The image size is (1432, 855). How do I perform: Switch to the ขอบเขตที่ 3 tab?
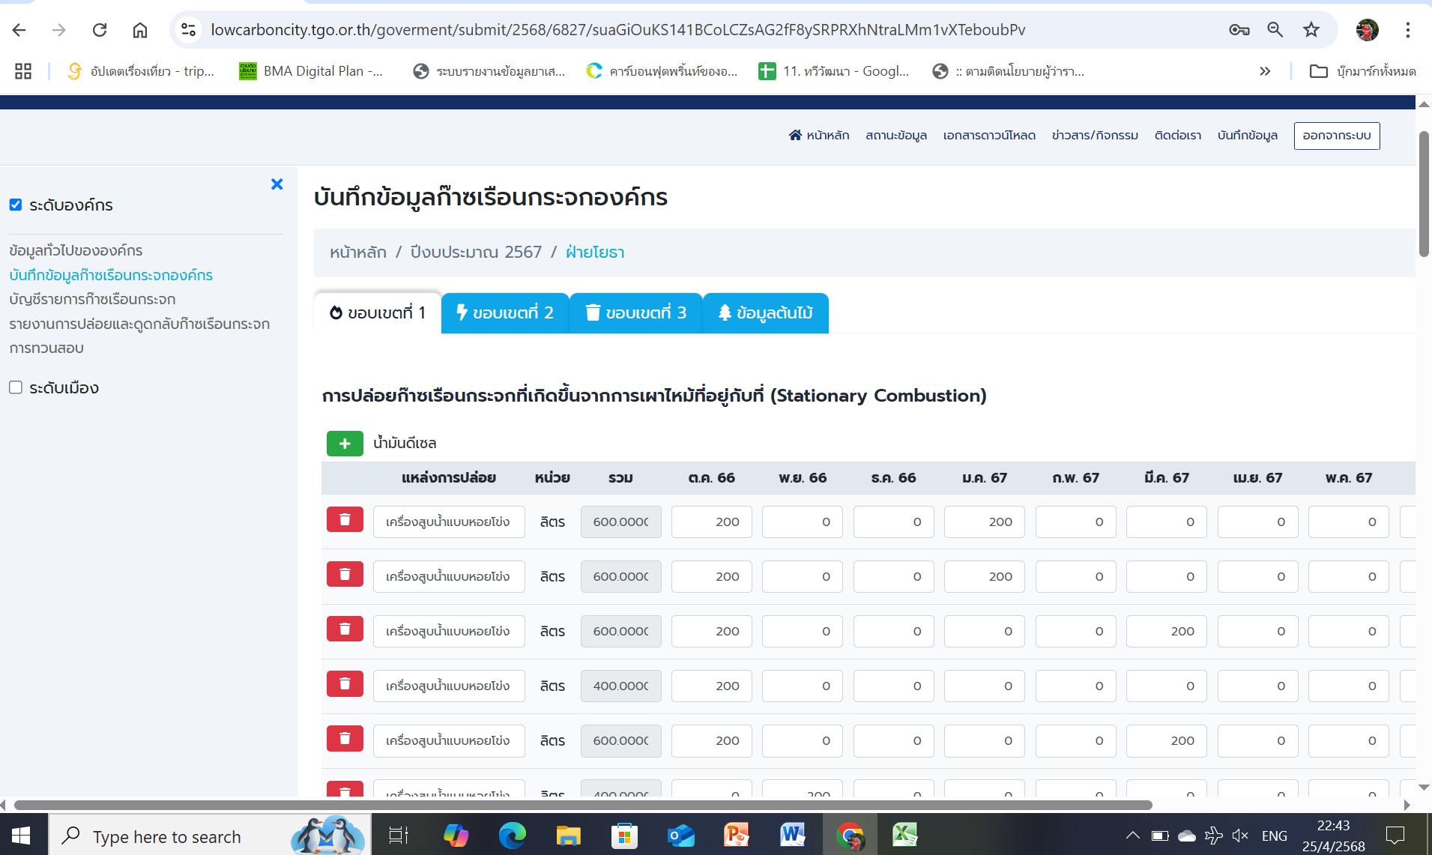(636, 312)
